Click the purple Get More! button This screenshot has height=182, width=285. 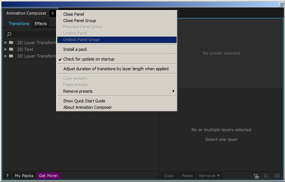[x=48, y=176]
